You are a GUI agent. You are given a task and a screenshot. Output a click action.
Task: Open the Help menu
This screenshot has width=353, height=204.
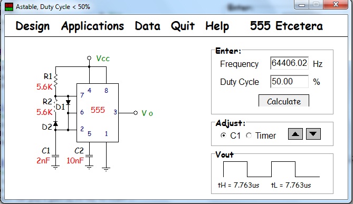pyautogui.click(x=217, y=26)
